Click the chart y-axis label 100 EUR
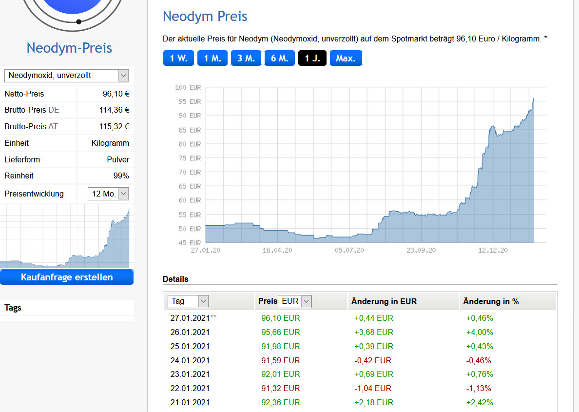The width and height of the screenshot is (579, 412). [188, 88]
